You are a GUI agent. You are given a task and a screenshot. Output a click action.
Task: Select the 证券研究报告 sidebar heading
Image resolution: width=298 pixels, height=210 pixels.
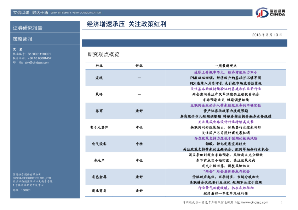(x=28, y=28)
